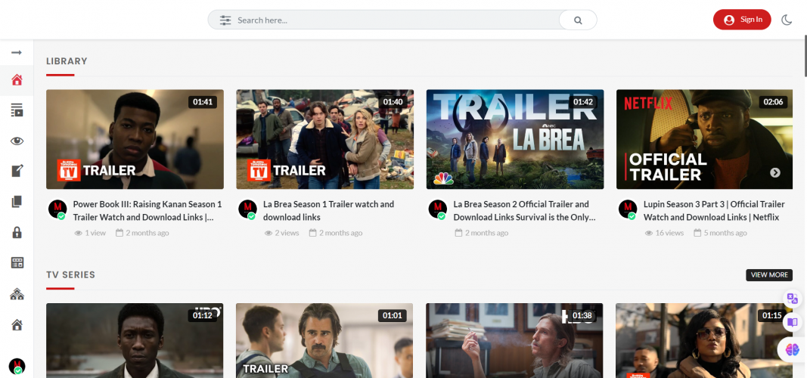This screenshot has width=807, height=378.
Task: Click the red Sign In button
Action: pyautogui.click(x=742, y=20)
